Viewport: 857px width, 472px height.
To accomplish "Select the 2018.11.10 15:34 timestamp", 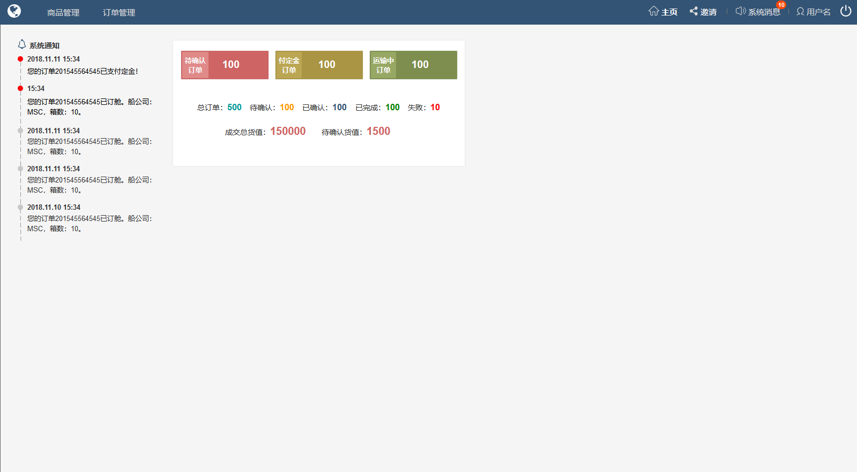I will coord(54,208).
